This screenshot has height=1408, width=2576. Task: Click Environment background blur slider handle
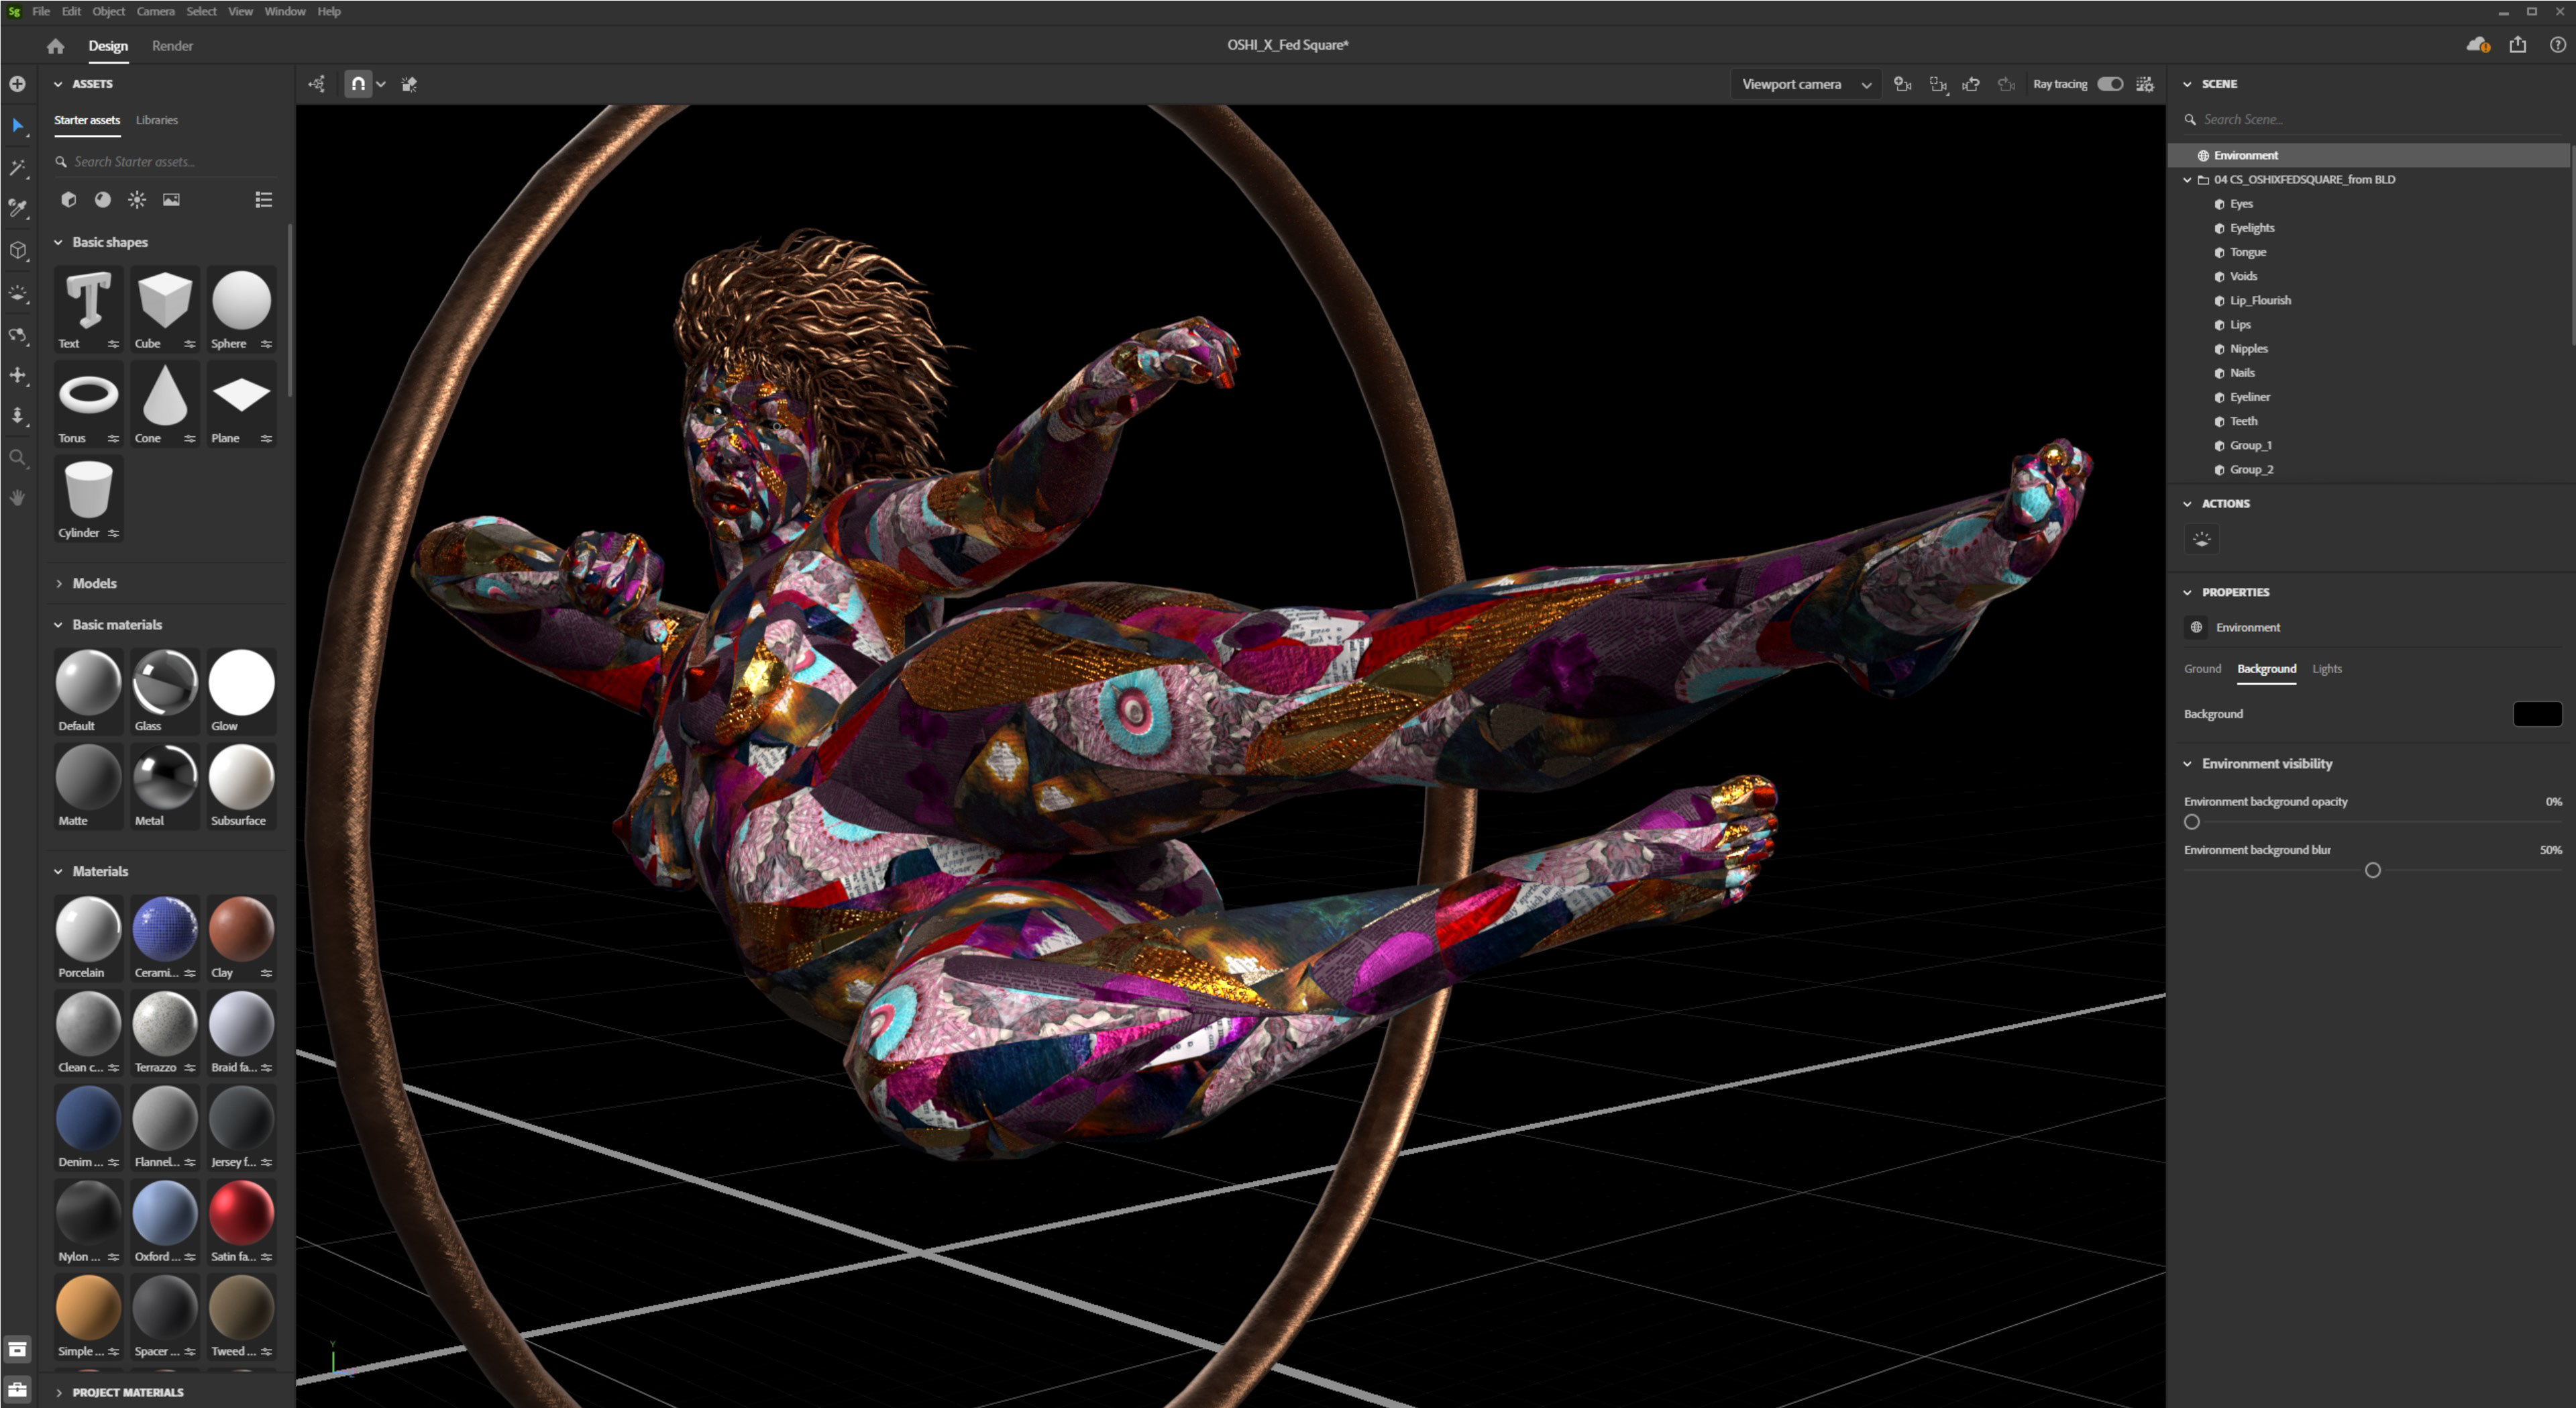click(2372, 870)
